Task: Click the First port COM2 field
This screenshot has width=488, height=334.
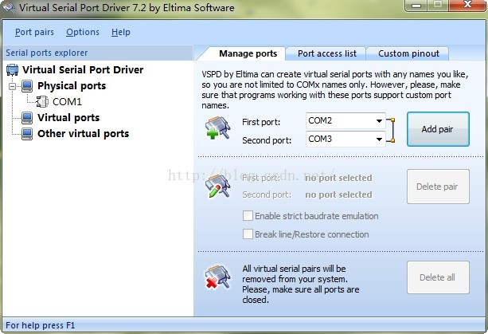Action: point(346,121)
